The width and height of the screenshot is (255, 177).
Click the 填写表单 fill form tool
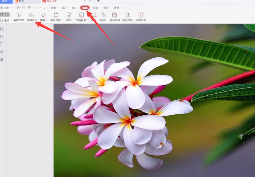(x=115, y=17)
